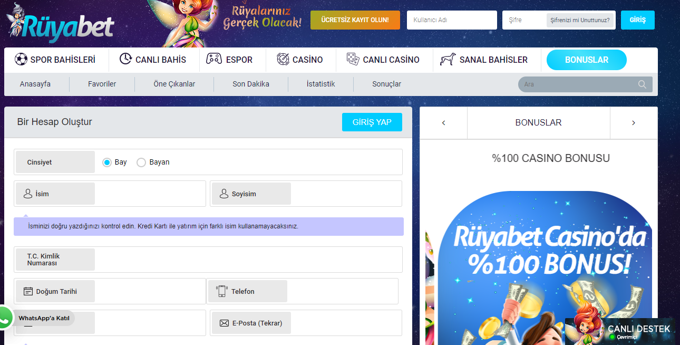
Task: Focus the Telefon number field
Action: tap(302, 291)
